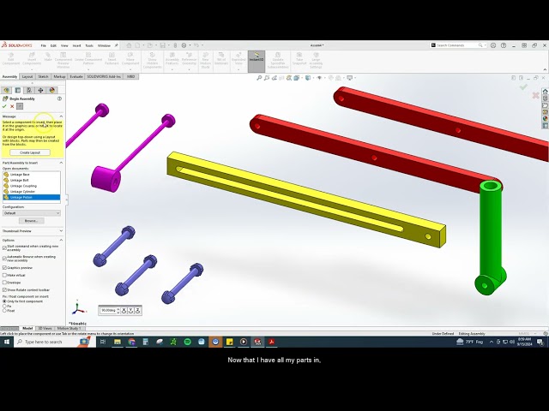Viewport: 549px width, 411px height.
Task: Open the Display Style cube icon
Action: coord(308,78)
